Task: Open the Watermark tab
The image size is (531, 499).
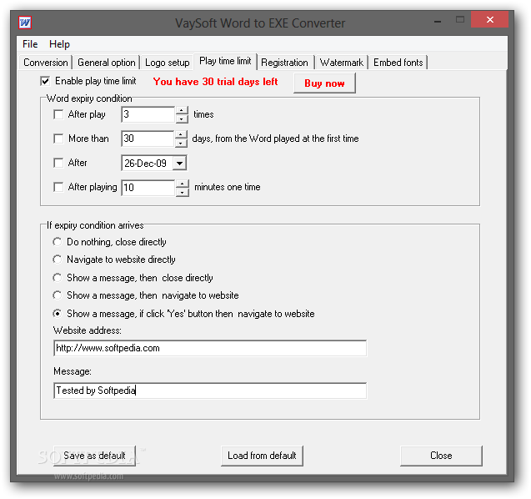Action: pos(342,63)
